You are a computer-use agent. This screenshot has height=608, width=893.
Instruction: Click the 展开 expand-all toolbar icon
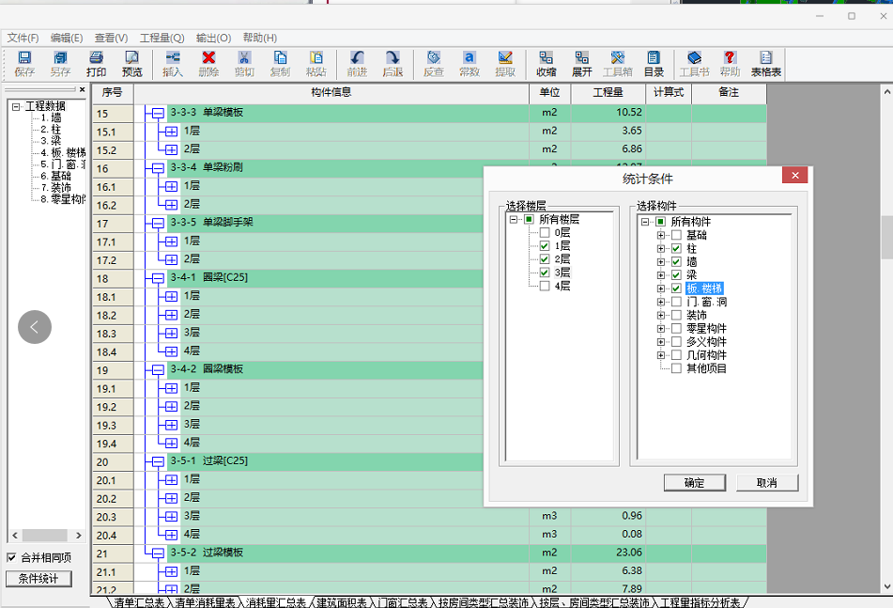point(582,64)
